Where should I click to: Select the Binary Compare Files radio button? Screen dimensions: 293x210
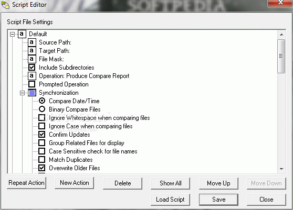[42, 109]
